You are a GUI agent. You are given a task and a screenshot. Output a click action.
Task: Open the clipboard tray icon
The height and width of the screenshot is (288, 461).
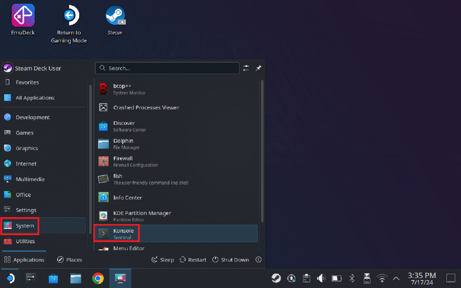point(306,278)
